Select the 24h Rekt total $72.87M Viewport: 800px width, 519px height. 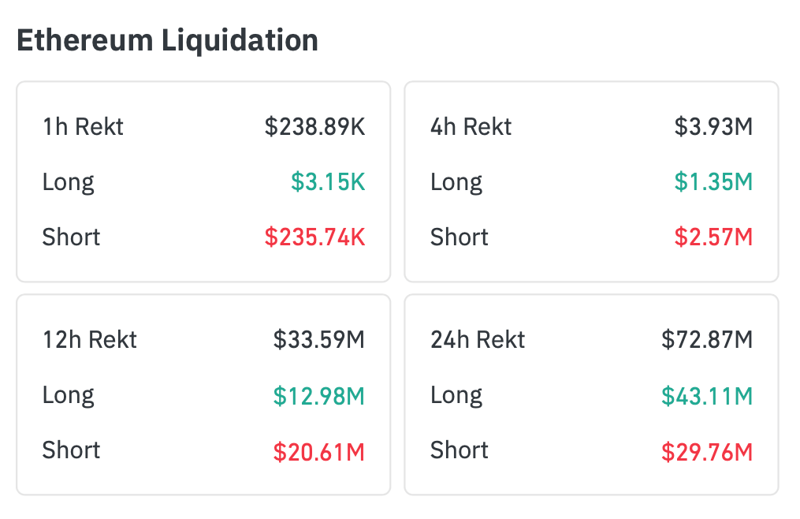707,340
